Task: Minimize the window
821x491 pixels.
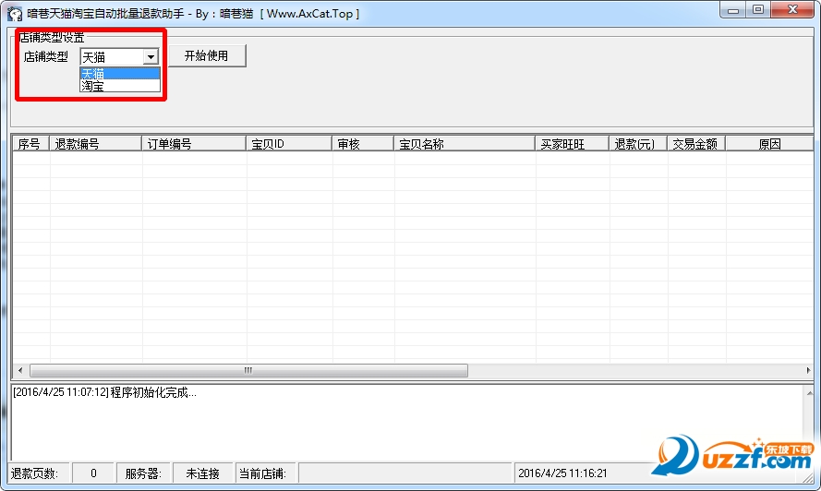Action: click(733, 9)
